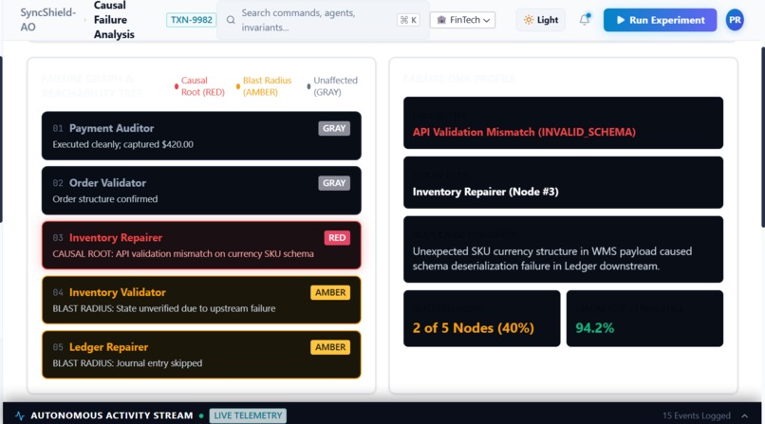Expand the Autonomous Activity Stream chevron
The width and height of the screenshot is (765, 424).
coord(744,415)
